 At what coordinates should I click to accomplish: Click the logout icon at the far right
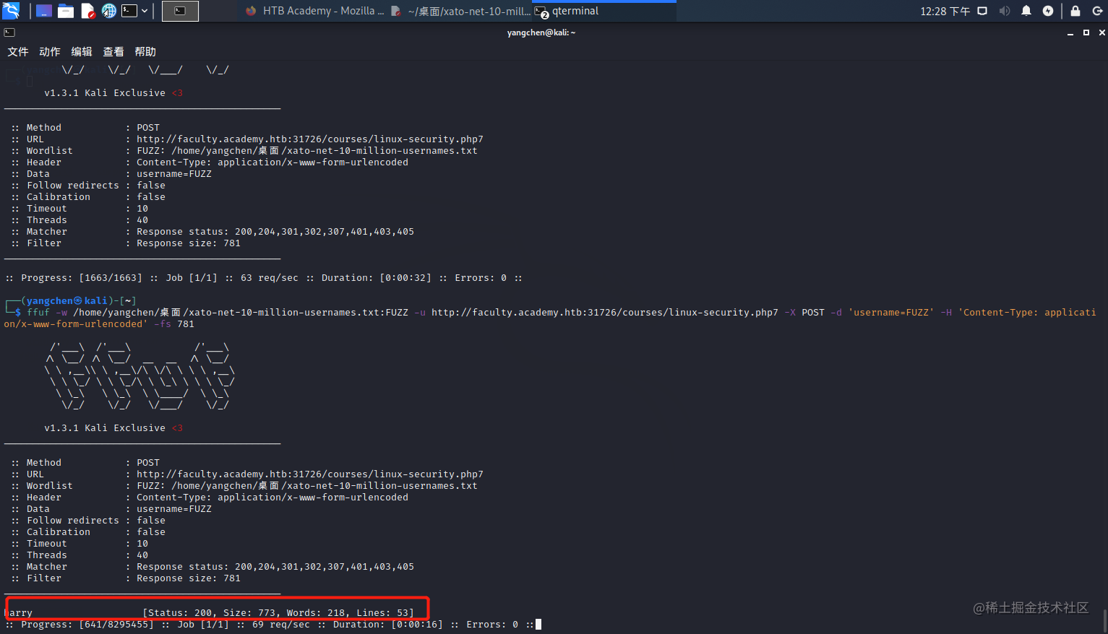(1097, 10)
